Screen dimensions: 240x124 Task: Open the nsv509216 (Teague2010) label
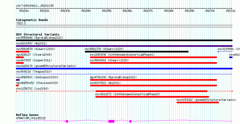point(34,72)
